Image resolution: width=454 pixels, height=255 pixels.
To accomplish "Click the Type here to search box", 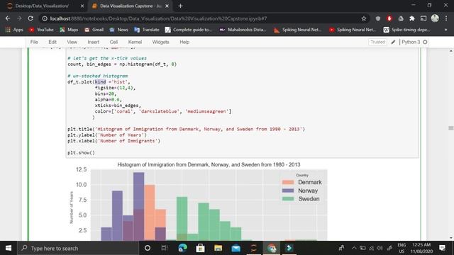I will tap(78, 248).
